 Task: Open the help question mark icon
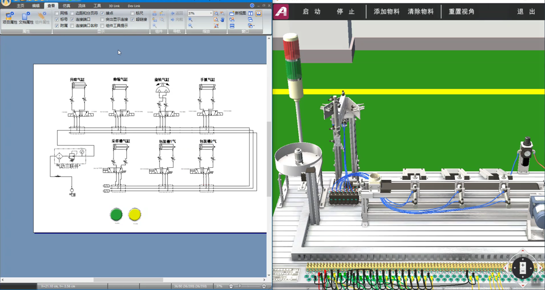252,6
